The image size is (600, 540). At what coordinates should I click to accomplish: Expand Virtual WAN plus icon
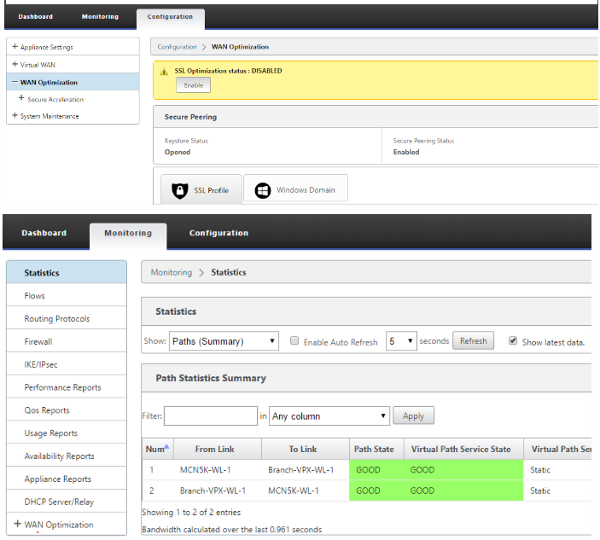click(15, 64)
